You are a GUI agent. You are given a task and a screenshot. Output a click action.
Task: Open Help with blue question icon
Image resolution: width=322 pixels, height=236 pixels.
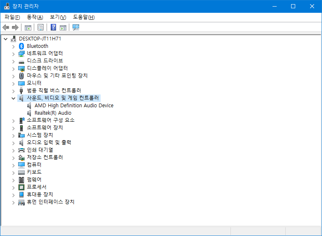pos(54,27)
